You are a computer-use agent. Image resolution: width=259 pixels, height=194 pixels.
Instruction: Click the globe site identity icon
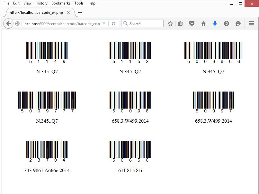click(18, 23)
